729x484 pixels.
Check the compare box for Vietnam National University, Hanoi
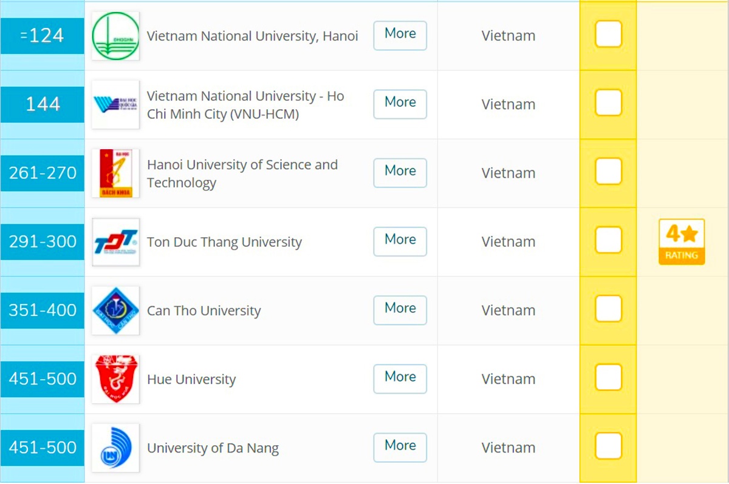click(607, 34)
